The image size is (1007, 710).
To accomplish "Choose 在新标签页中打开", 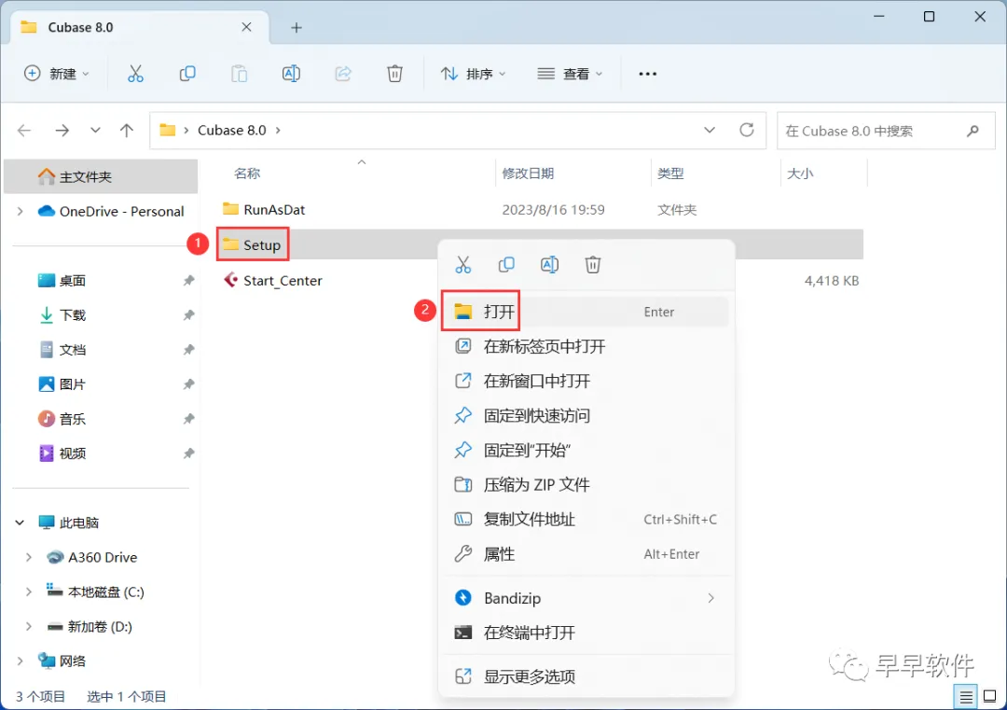I will (x=586, y=346).
